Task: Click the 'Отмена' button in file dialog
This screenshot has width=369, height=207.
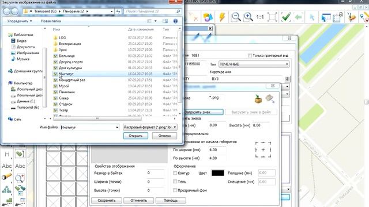Action: coord(164,136)
